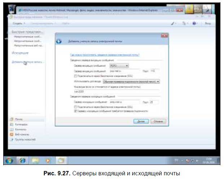Screen dimensions: 224x180
Task: Switch to the Группы новостей section
Action: 25,139
